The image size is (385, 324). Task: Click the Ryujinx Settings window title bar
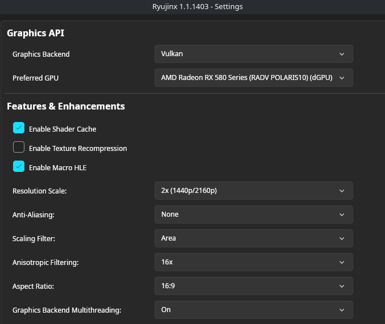click(x=192, y=7)
